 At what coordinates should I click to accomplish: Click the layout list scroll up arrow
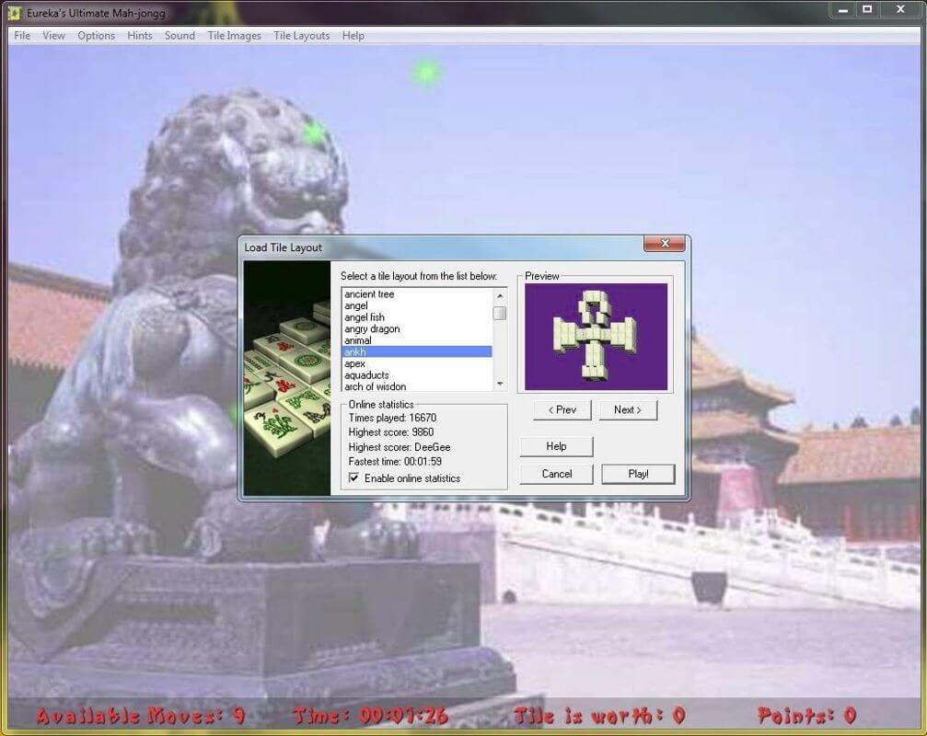point(500,294)
